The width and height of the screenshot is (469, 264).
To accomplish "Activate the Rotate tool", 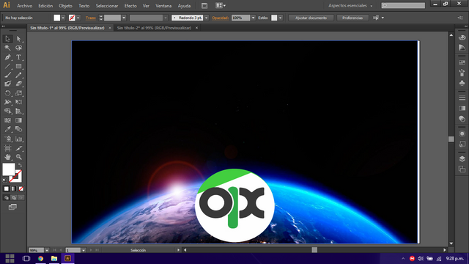I will [x=7, y=93].
